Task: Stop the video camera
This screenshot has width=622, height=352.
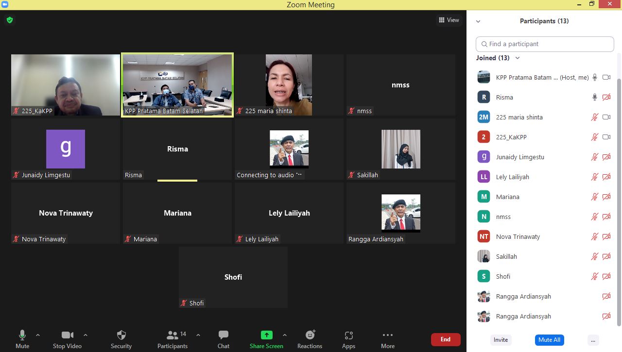Action: (67, 335)
